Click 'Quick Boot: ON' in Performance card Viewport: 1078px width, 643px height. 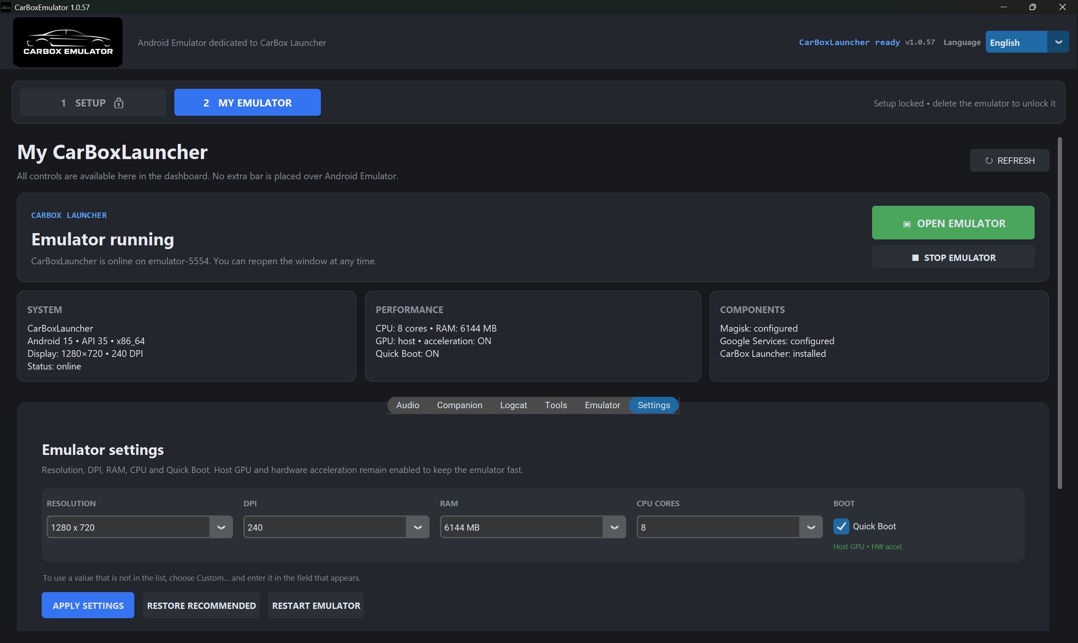coord(407,353)
